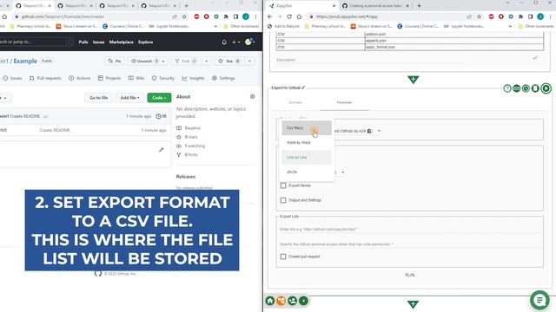Screen dimensions: 556x312
Task: Tick the Output and Settings checkbox
Action: click(283, 200)
